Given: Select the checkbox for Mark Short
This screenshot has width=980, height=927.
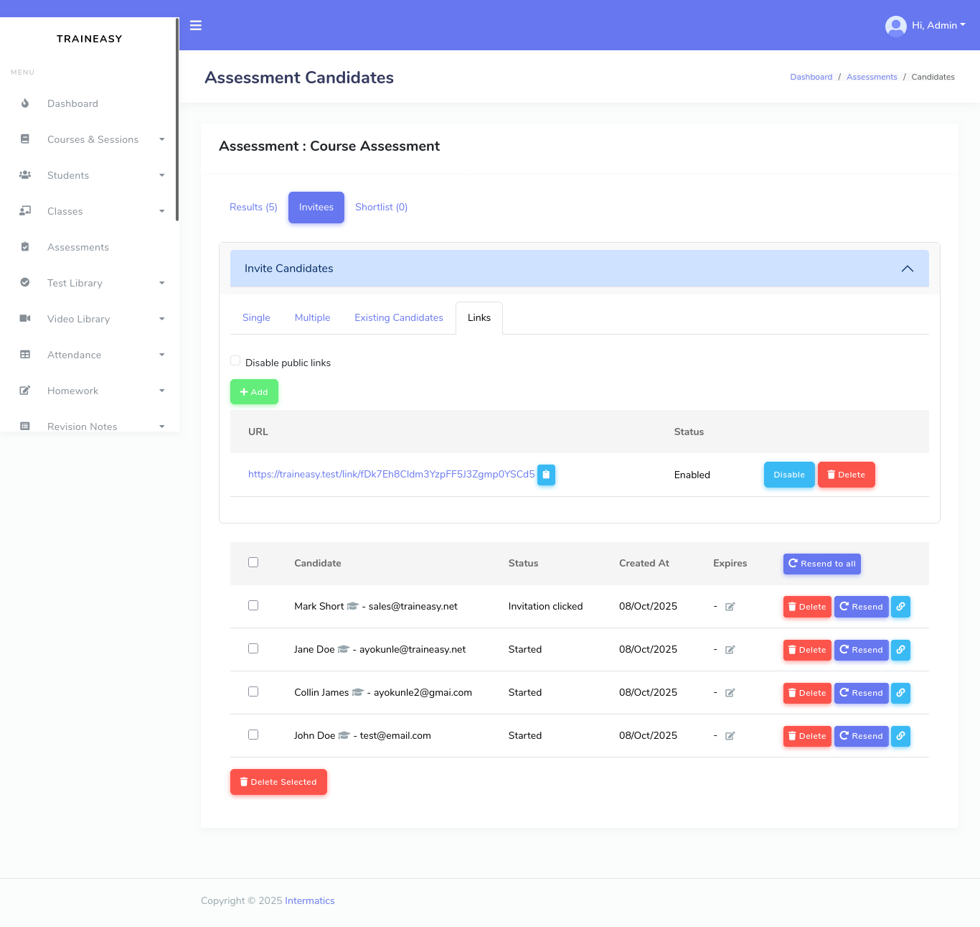Looking at the screenshot, I should click(x=253, y=605).
